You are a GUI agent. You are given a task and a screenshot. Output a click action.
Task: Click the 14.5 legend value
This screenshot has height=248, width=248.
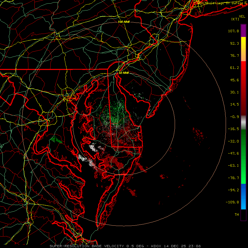tap(234, 104)
